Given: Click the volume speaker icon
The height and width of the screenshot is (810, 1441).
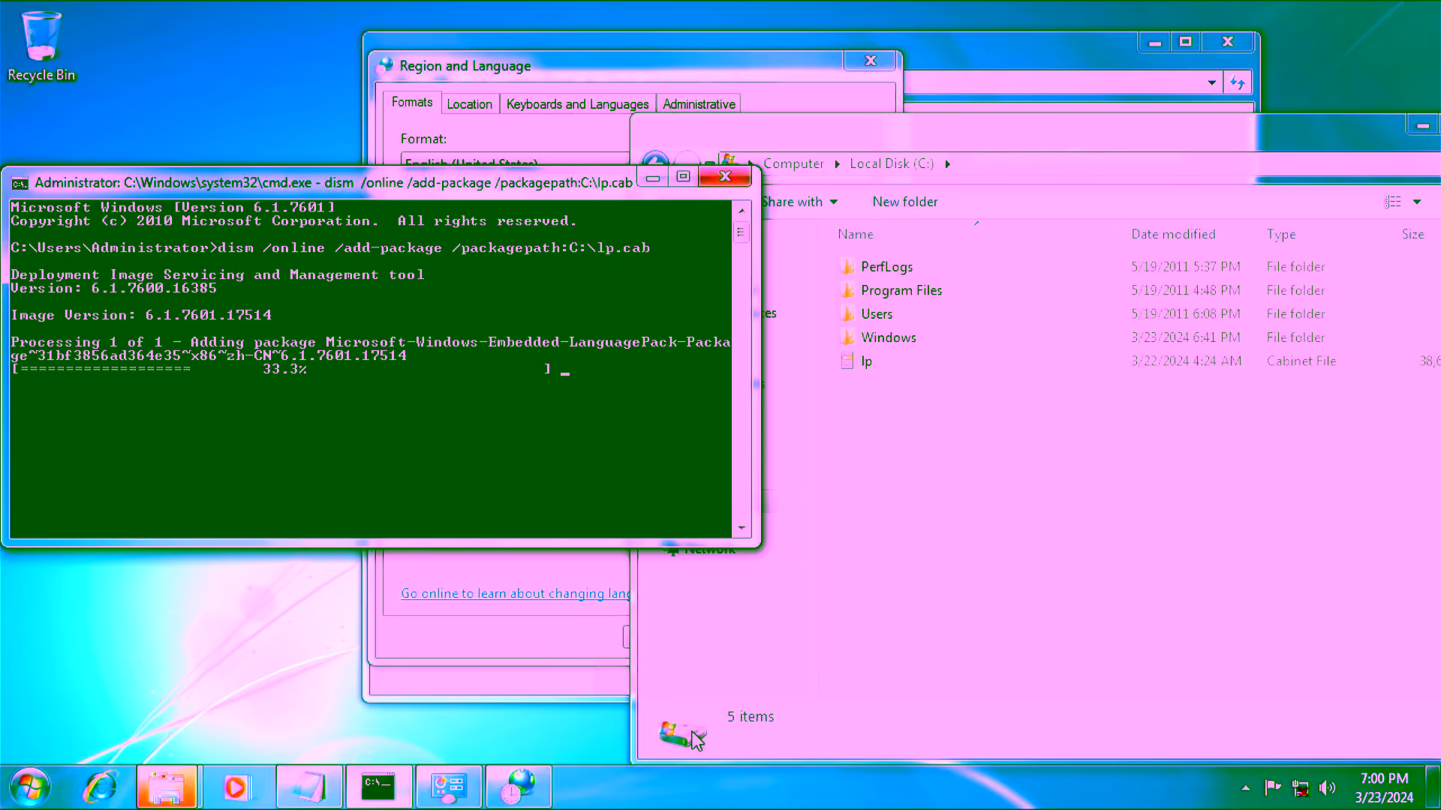Looking at the screenshot, I should click(x=1328, y=787).
